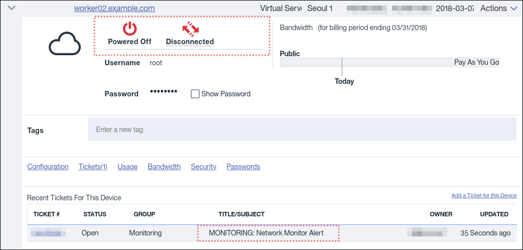Click the Enter a new tag field
Image resolution: width=523 pixels, height=250 pixels.
[302, 130]
